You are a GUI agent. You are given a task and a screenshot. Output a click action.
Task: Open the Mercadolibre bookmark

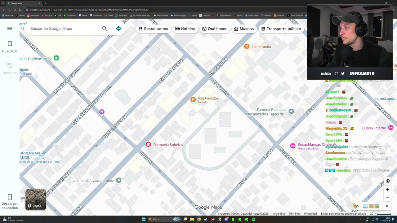pos(161,15)
